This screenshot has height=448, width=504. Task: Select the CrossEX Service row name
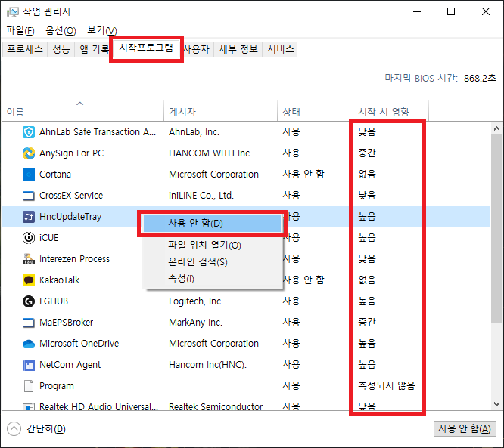click(x=71, y=196)
